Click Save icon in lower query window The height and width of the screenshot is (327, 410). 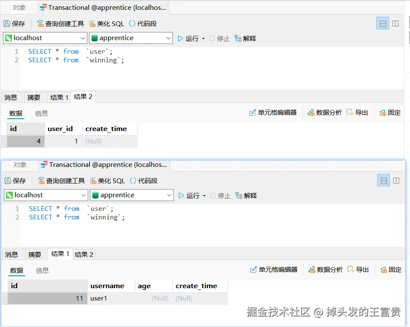click(15, 181)
